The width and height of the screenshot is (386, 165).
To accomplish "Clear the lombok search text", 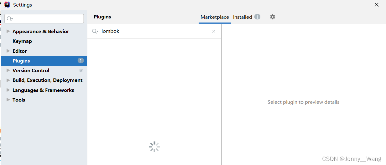I will coord(214,31).
